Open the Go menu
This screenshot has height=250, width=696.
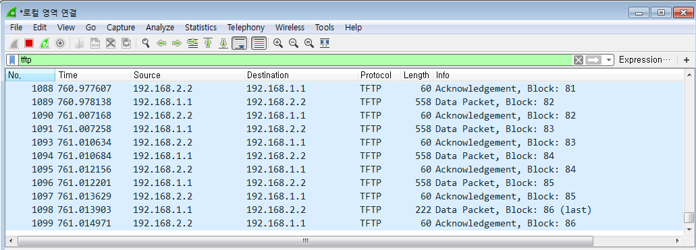(90, 28)
